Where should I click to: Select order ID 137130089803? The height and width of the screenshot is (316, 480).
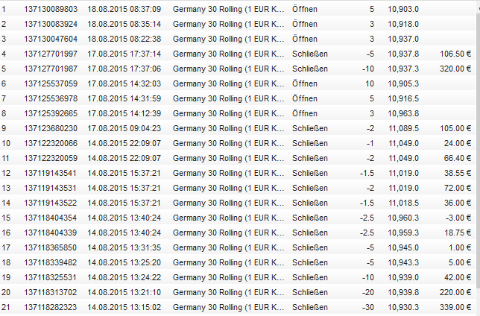tap(50, 9)
